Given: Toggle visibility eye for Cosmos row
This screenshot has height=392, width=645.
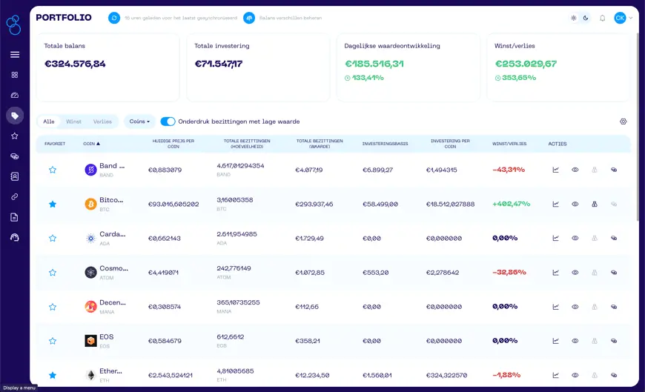Looking at the screenshot, I should (575, 272).
